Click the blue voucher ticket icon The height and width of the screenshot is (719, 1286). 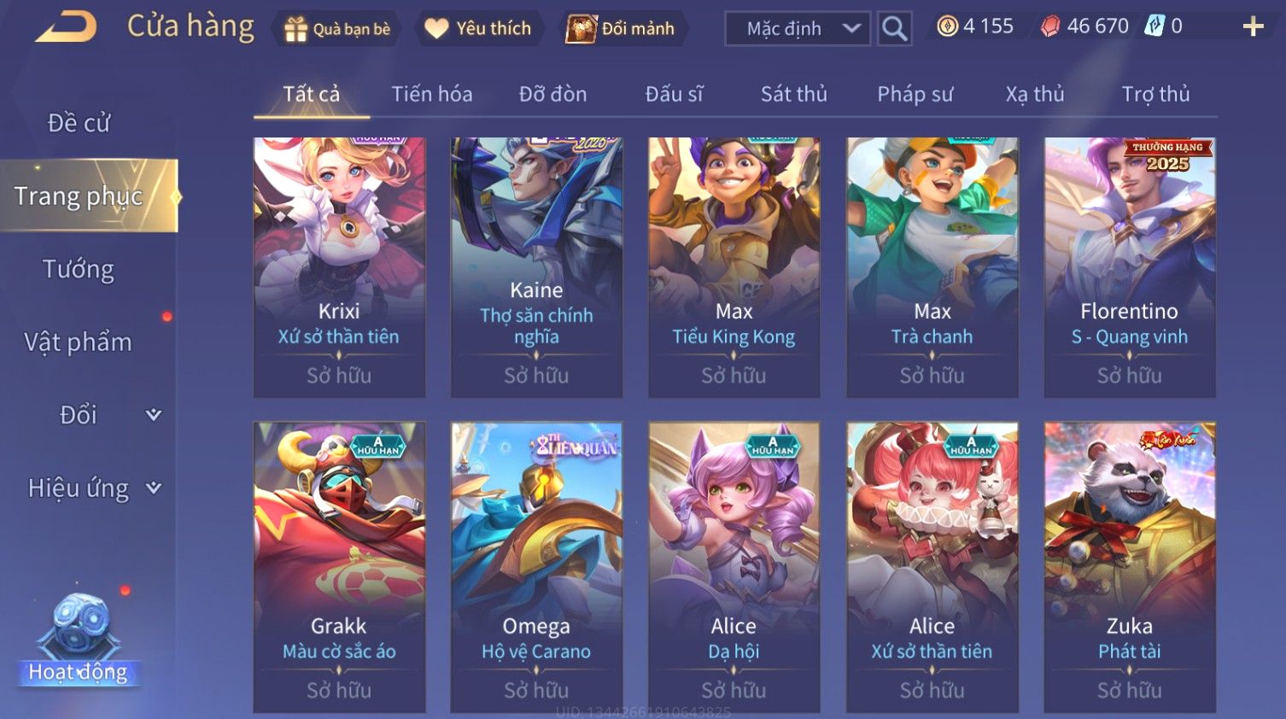pyautogui.click(x=1154, y=26)
